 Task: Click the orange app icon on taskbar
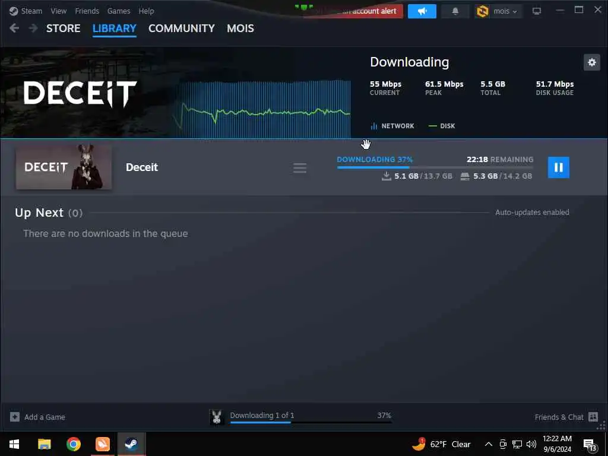click(102, 444)
